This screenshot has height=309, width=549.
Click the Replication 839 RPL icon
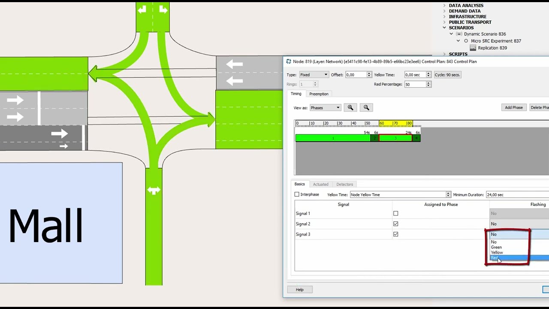[473, 48]
